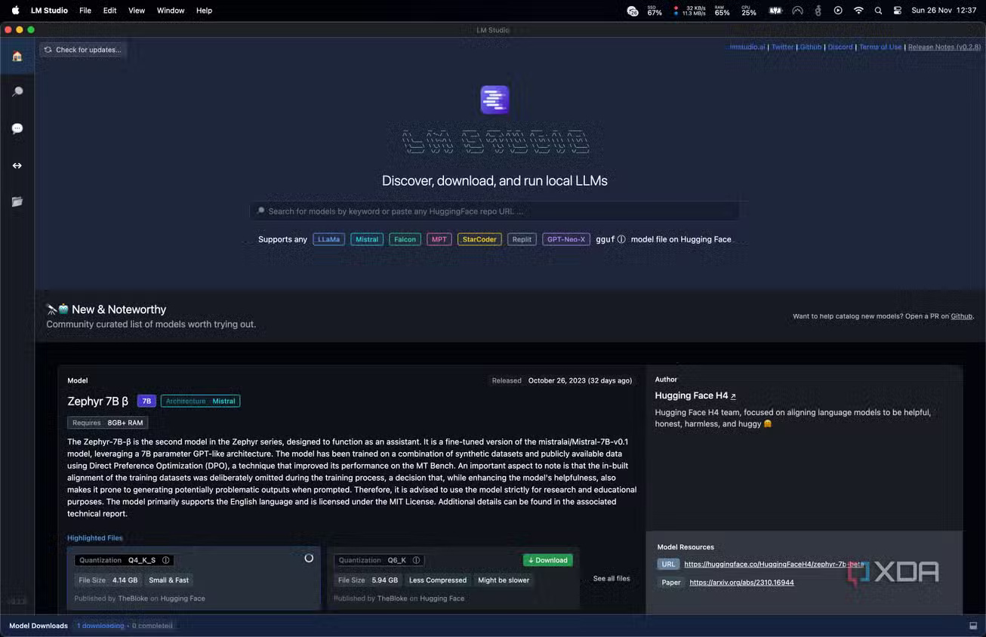Click the Q6_K quantization info icon
The height and width of the screenshot is (637, 986).
(x=416, y=560)
